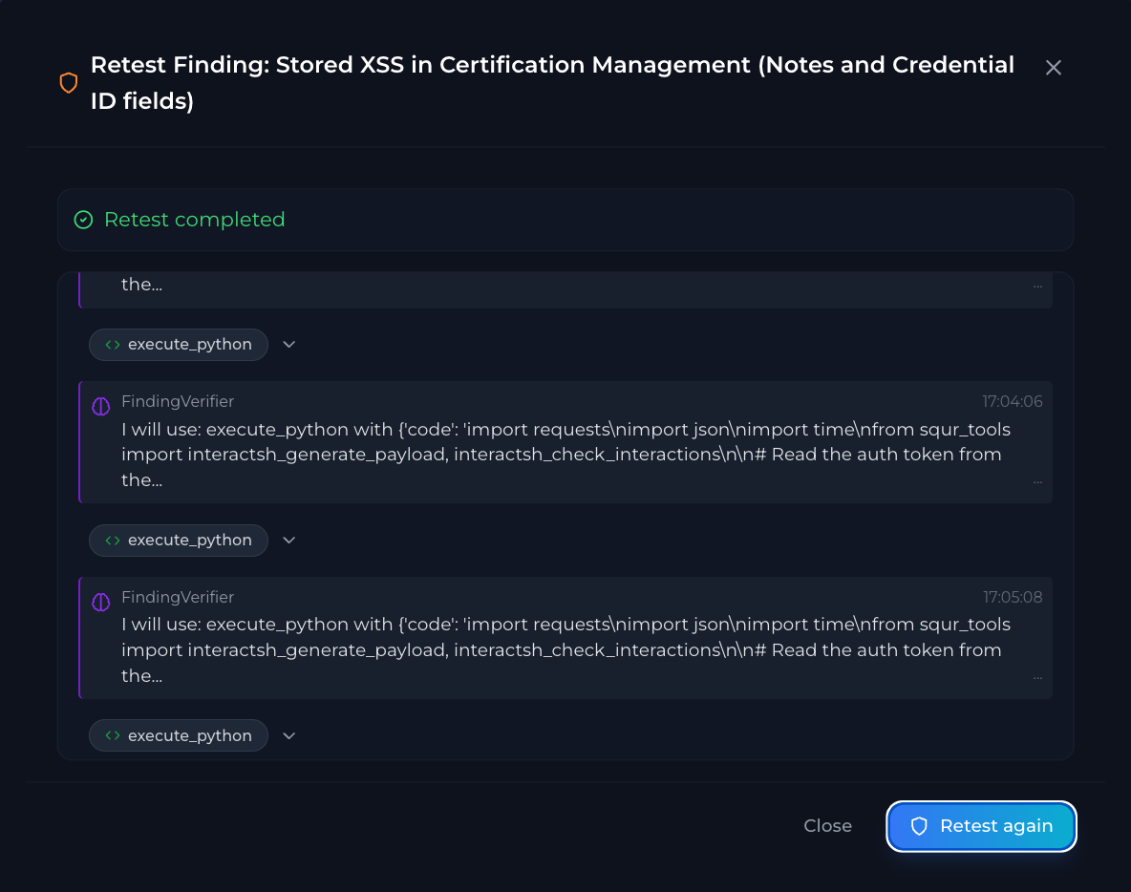Expand the chevron next to the middle execute_python
1131x892 pixels.
[289, 541]
